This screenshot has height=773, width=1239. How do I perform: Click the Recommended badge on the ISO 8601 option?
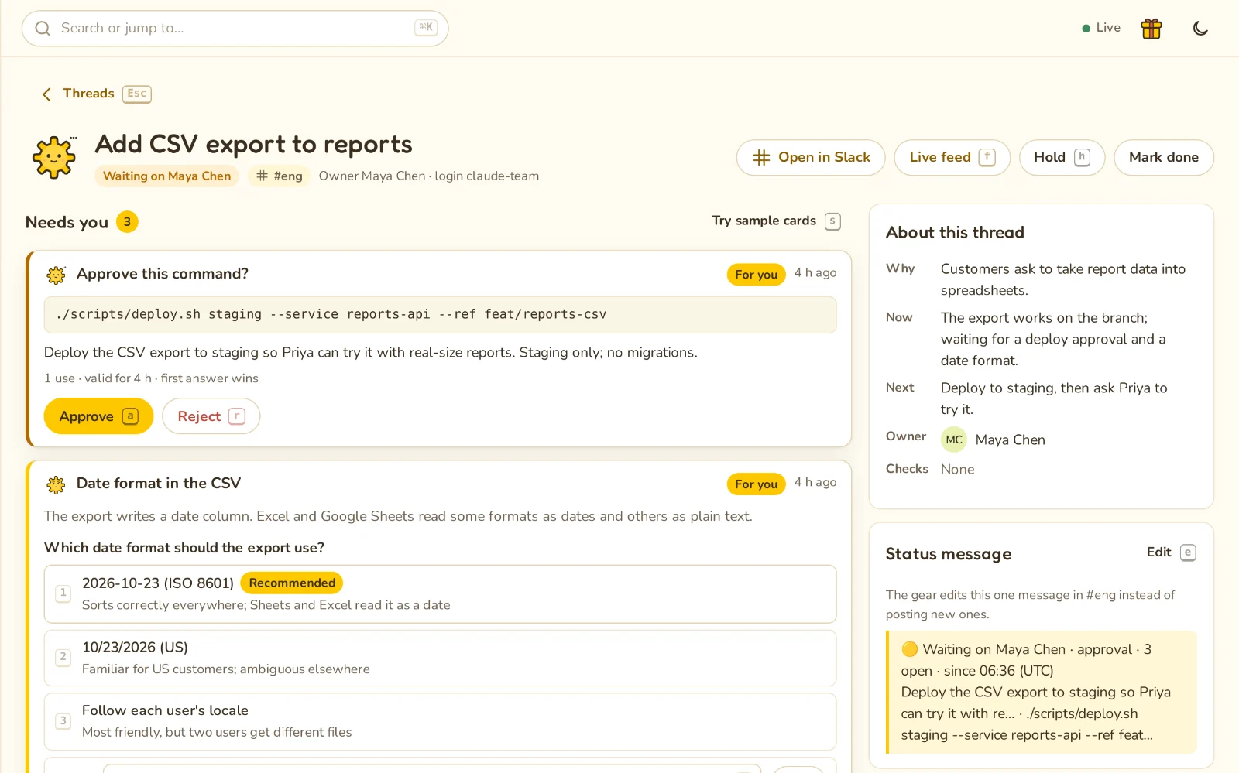click(x=292, y=583)
